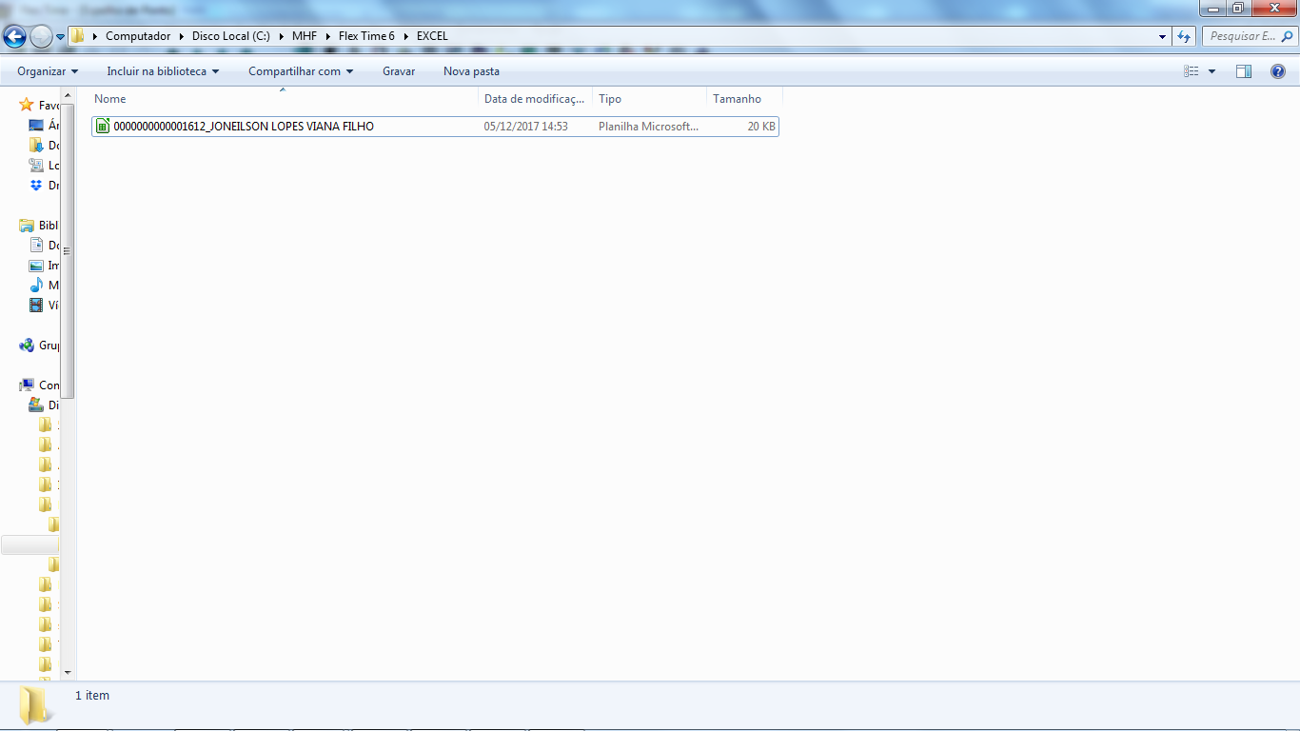Navigate to Computador in the breadcrumb
The image size is (1300, 731).
(138, 36)
